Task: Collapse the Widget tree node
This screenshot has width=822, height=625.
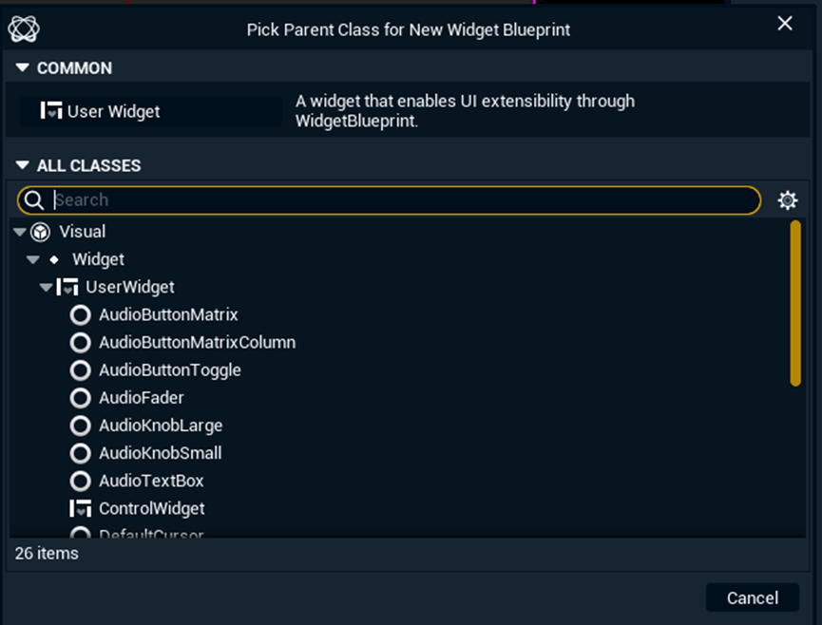Action: click(33, 259)
